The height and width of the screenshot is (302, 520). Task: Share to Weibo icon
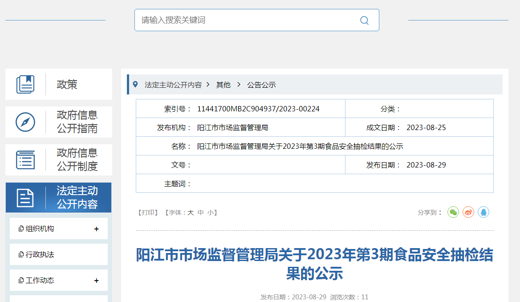[468, 212]
